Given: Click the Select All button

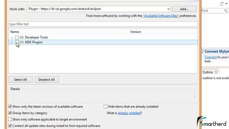Looking at the screenshot, I should coord(20,80).
